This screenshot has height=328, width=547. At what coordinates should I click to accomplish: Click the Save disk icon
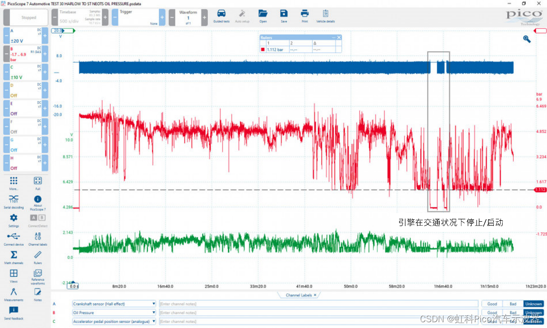284,15
